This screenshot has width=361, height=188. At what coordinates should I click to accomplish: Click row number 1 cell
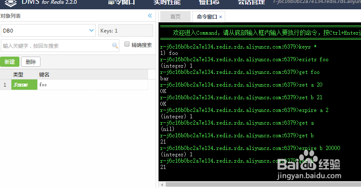point(5,84)
